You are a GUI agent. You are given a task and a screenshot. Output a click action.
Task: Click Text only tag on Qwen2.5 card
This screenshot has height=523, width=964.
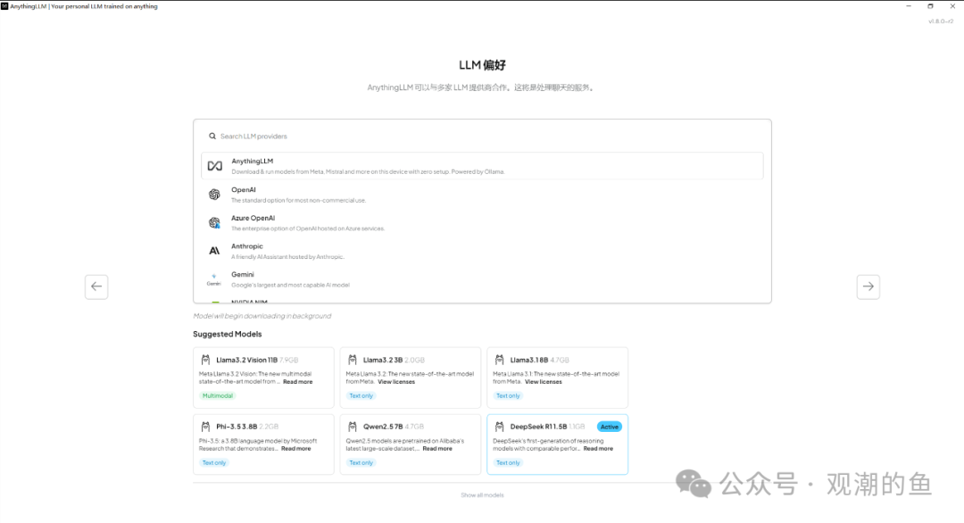(361, 463)
